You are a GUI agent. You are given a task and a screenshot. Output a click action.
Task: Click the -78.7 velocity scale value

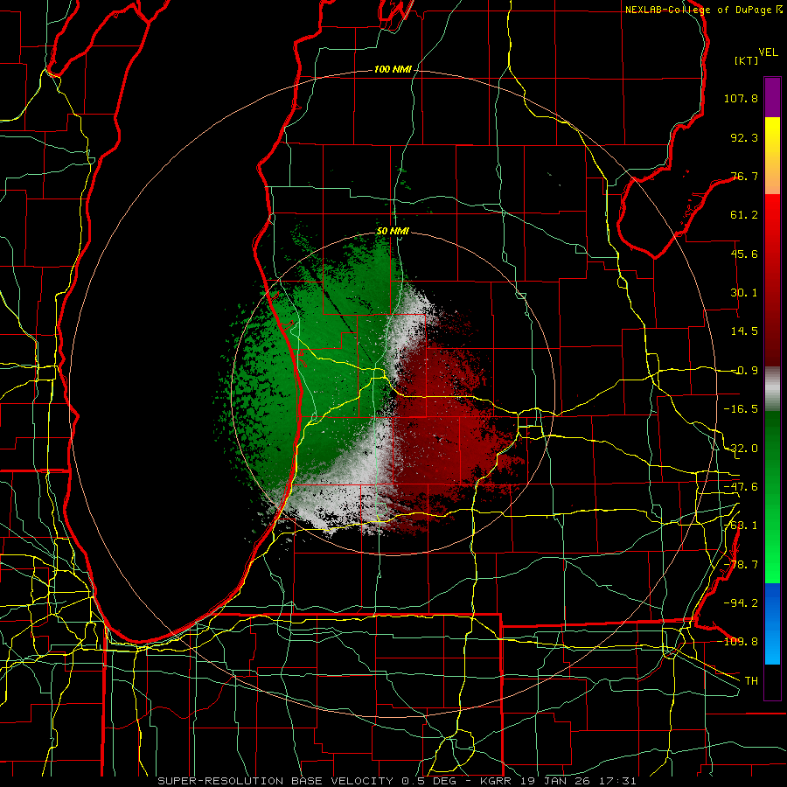741,565
